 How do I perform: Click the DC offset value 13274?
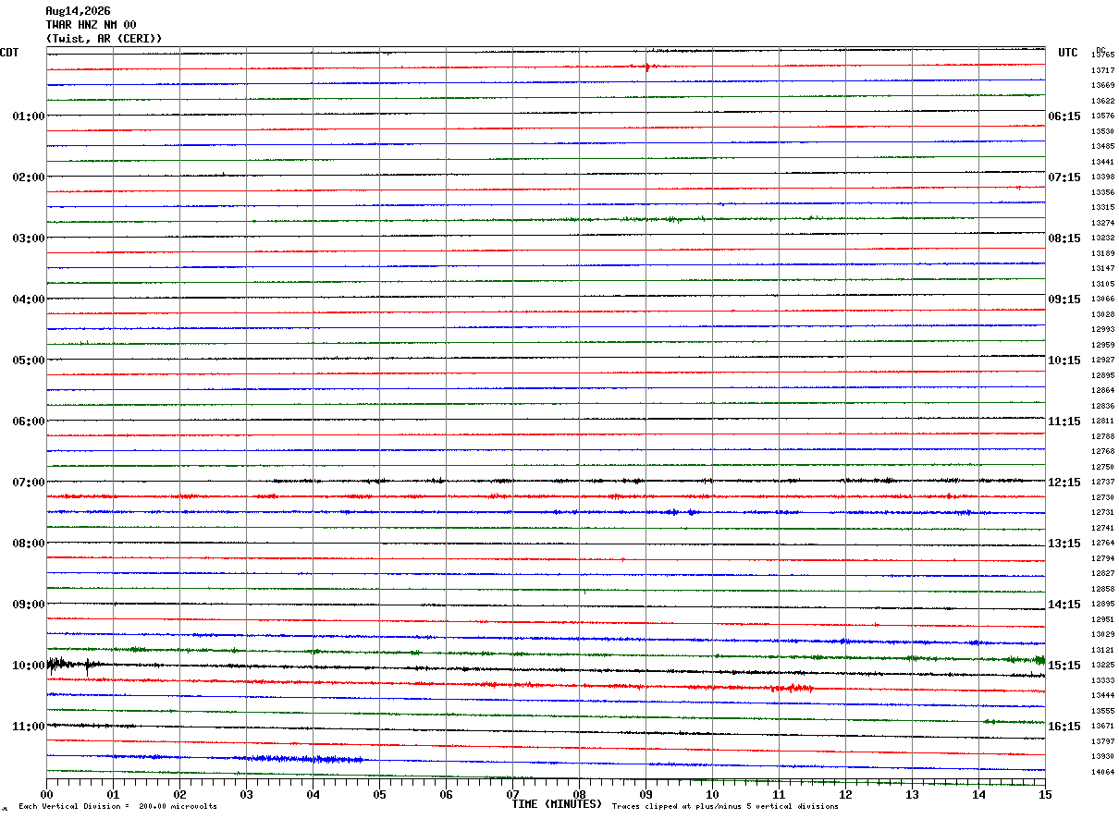1102,223
